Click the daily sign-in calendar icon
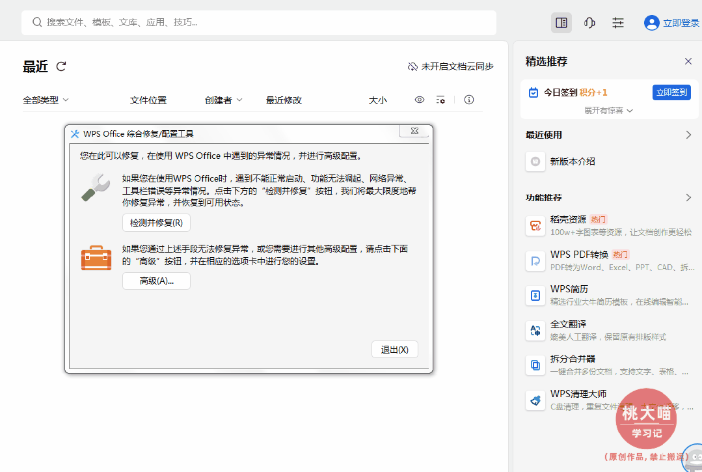Screen dimensions: 702x472 click(x=533, y=92)
